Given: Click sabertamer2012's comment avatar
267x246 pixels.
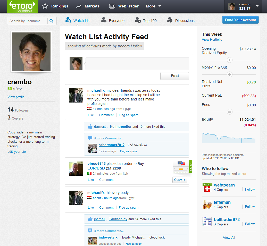Looking at the screenshot, I should click(x=92, y=148).
